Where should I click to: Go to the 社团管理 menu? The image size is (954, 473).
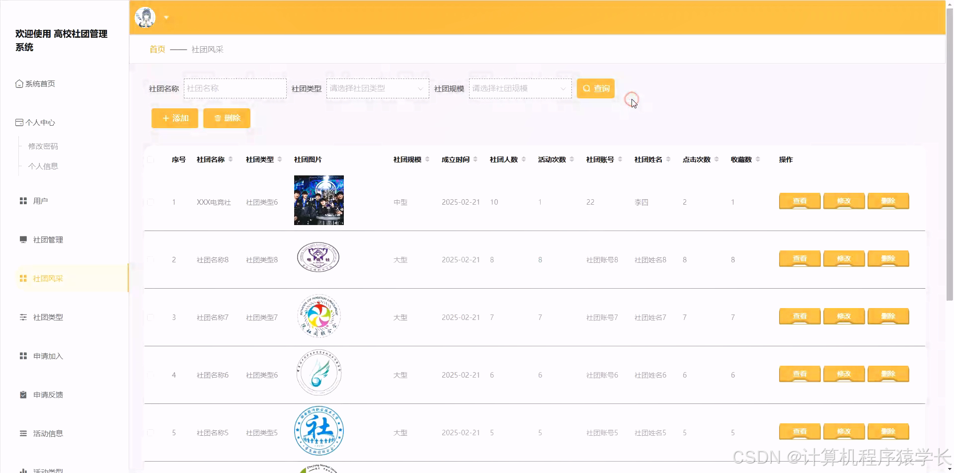(x=48, y=239)
